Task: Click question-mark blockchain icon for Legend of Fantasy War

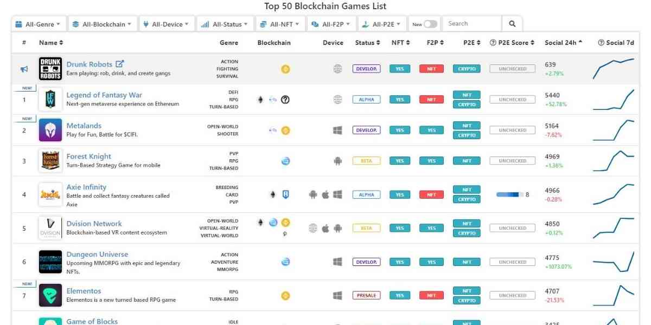Action: click(x=285, y=100)
